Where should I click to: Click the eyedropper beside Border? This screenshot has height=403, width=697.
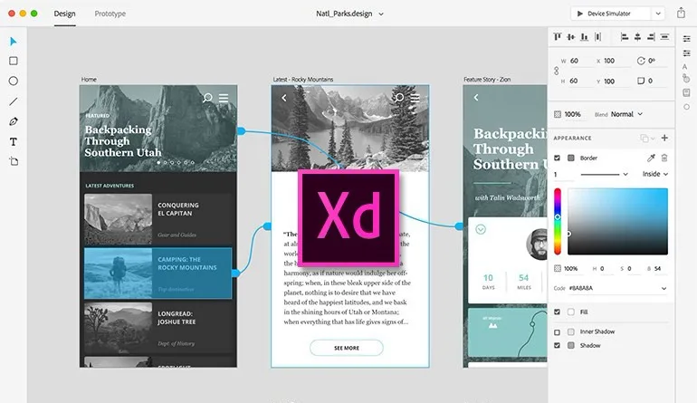point(651,158)
